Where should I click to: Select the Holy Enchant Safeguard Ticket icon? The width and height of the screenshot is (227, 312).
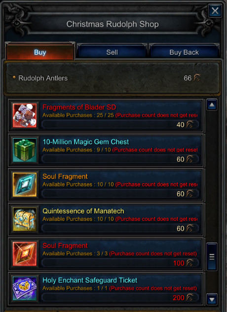(25, 288)
